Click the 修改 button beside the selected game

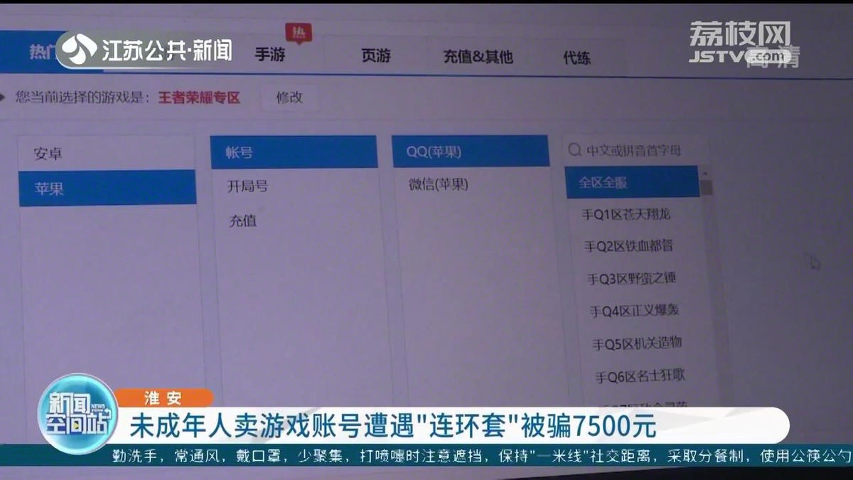tap(289, 97)
